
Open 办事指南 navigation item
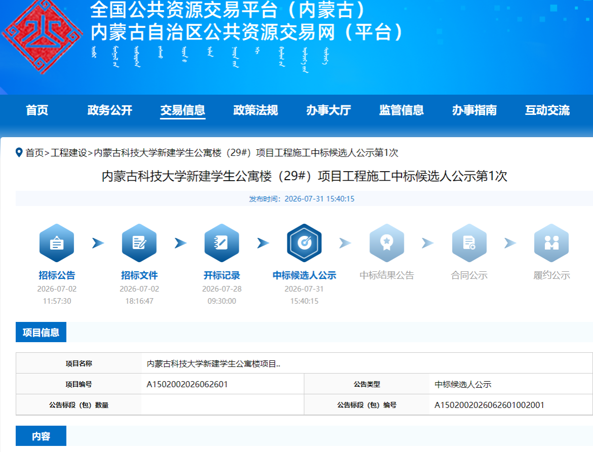point(474,110)
